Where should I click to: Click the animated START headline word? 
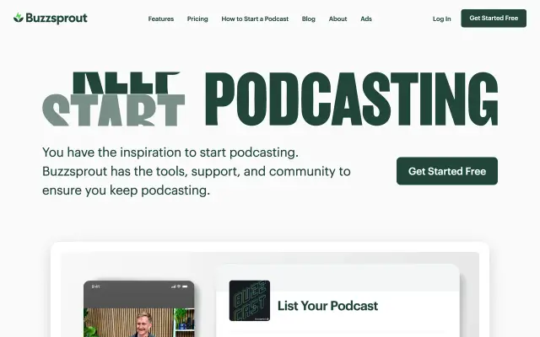[114, 110]
